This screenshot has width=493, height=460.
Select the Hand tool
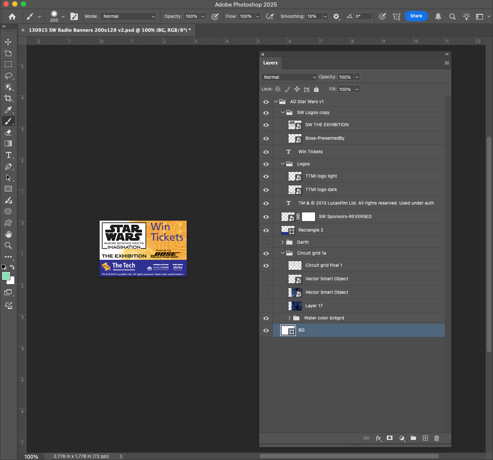click(8, 234)
